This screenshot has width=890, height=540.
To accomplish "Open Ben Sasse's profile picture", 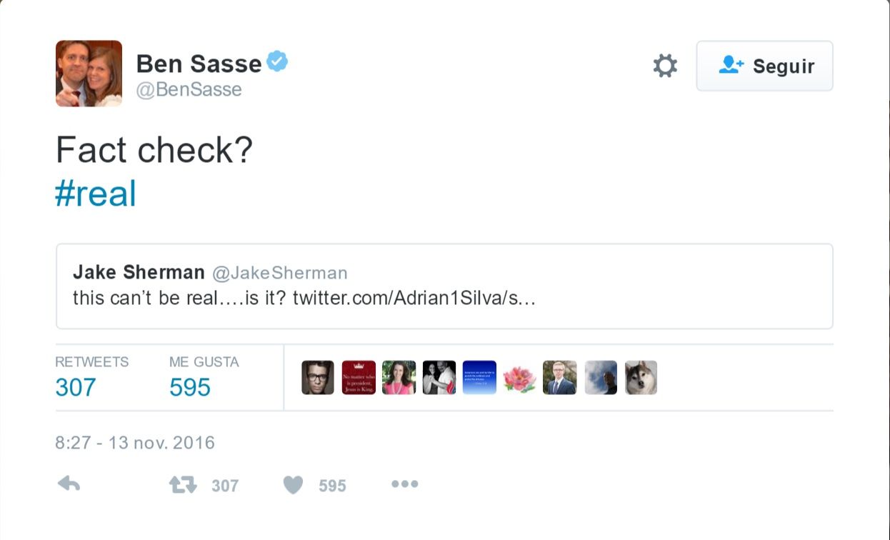I will point(89,73).
